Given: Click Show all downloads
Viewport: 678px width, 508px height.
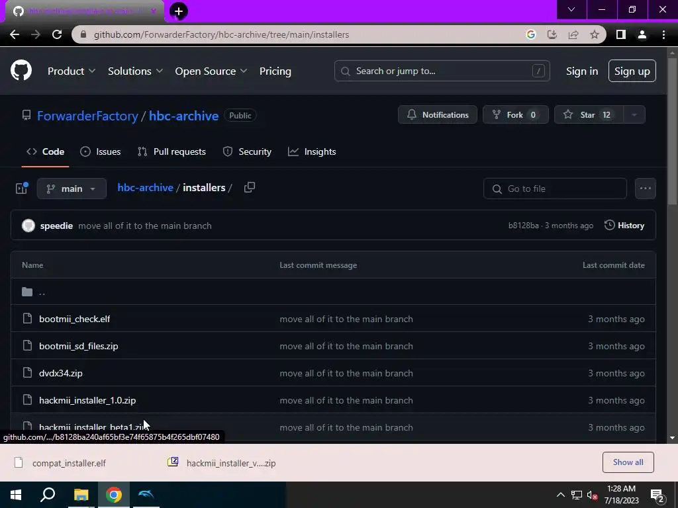Looking at the screenshot, I should coord(628,462).
